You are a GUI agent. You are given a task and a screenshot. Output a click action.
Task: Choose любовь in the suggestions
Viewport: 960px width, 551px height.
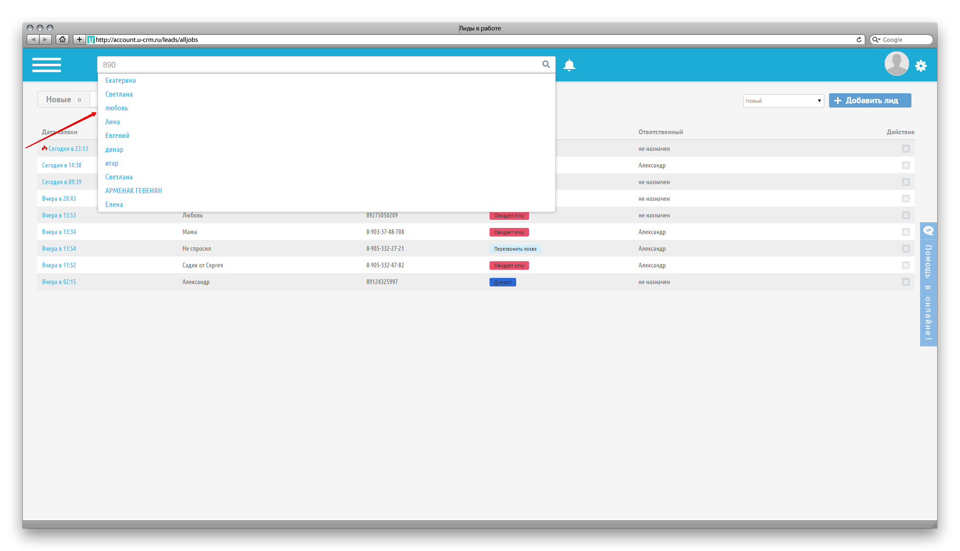(117, 108)
